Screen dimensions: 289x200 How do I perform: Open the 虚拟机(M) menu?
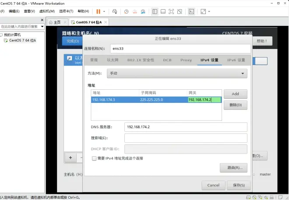click(x=47, y=11)
